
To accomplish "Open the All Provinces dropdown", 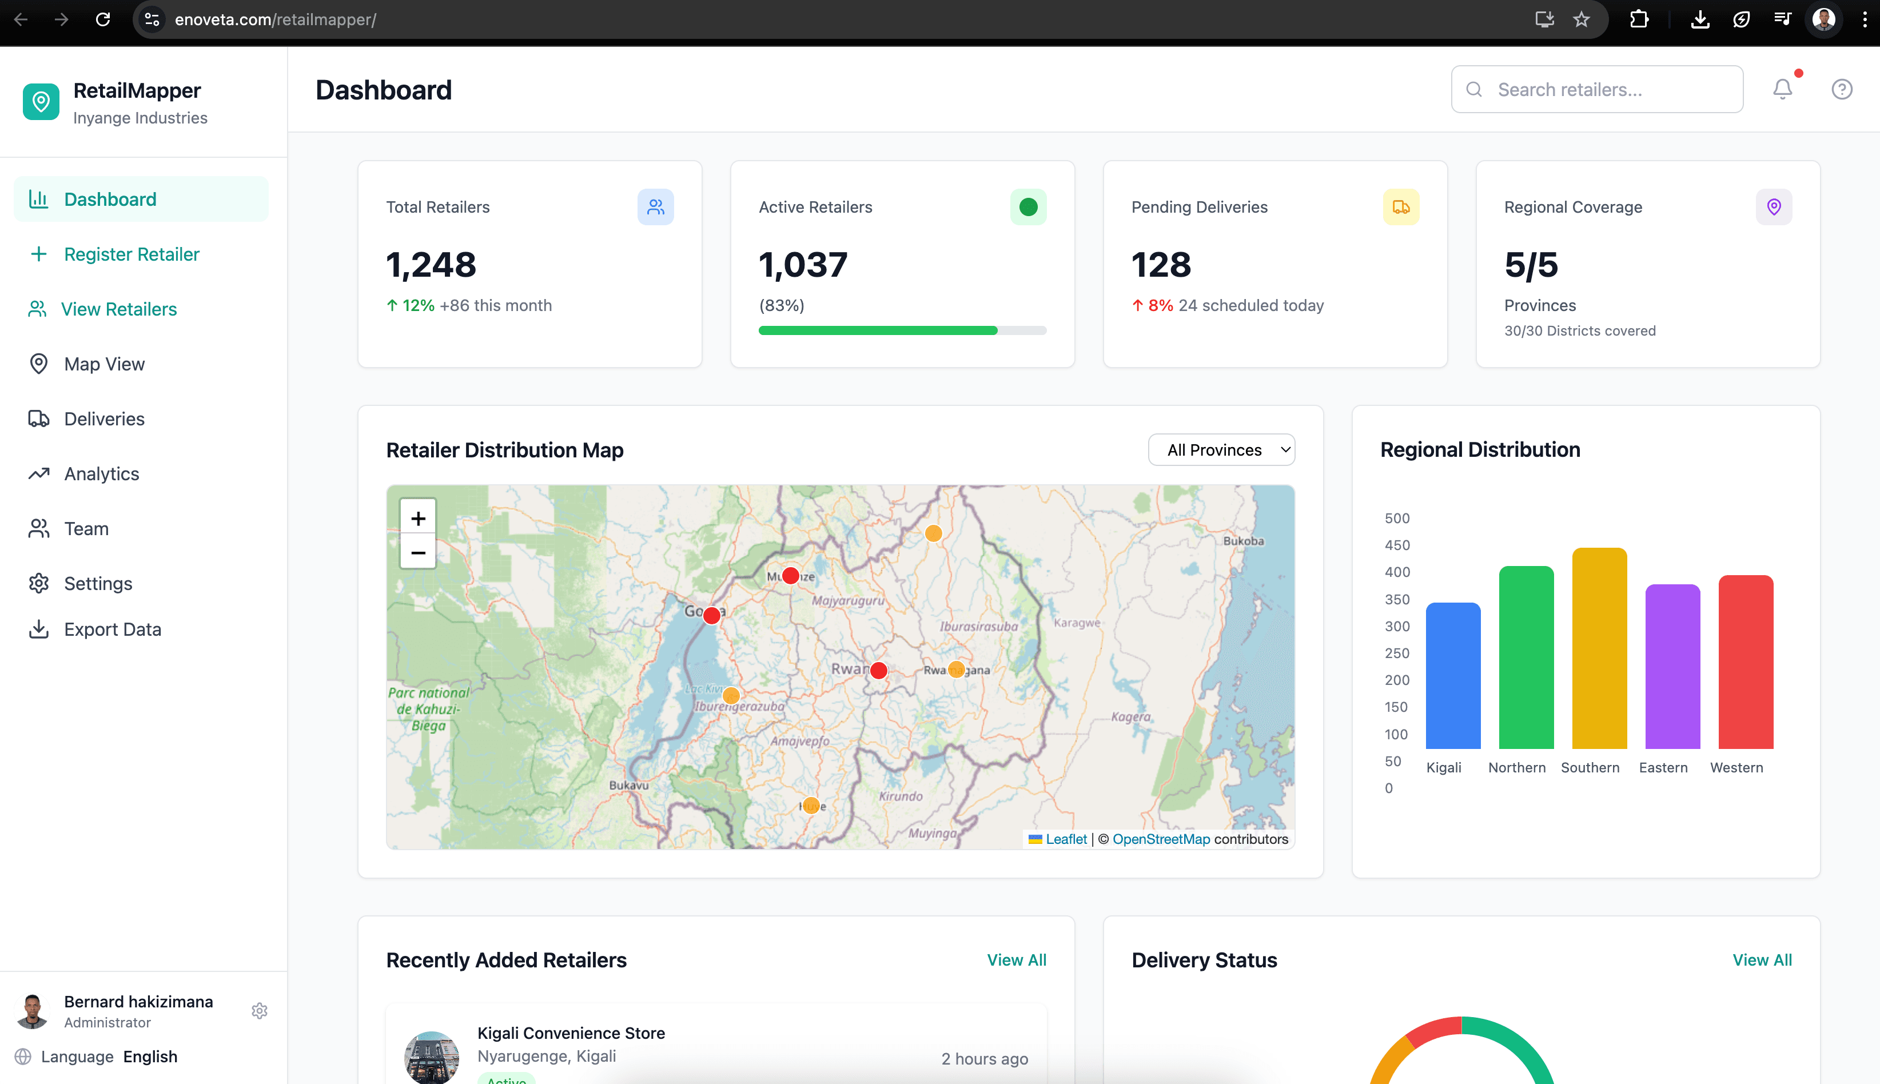I will [1221, 450].
